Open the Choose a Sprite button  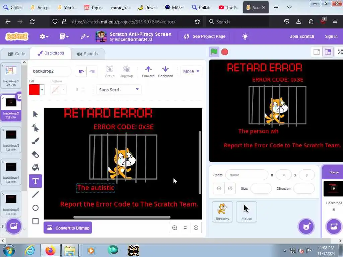(306, 227)
